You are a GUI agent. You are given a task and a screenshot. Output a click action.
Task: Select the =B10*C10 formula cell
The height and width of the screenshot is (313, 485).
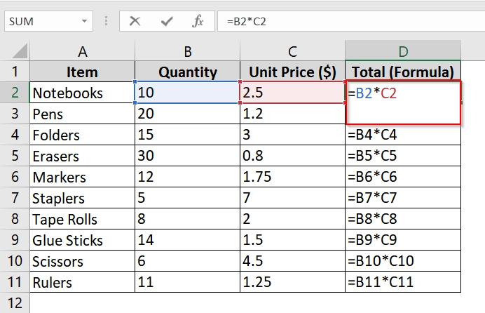(x=403, y=261)
